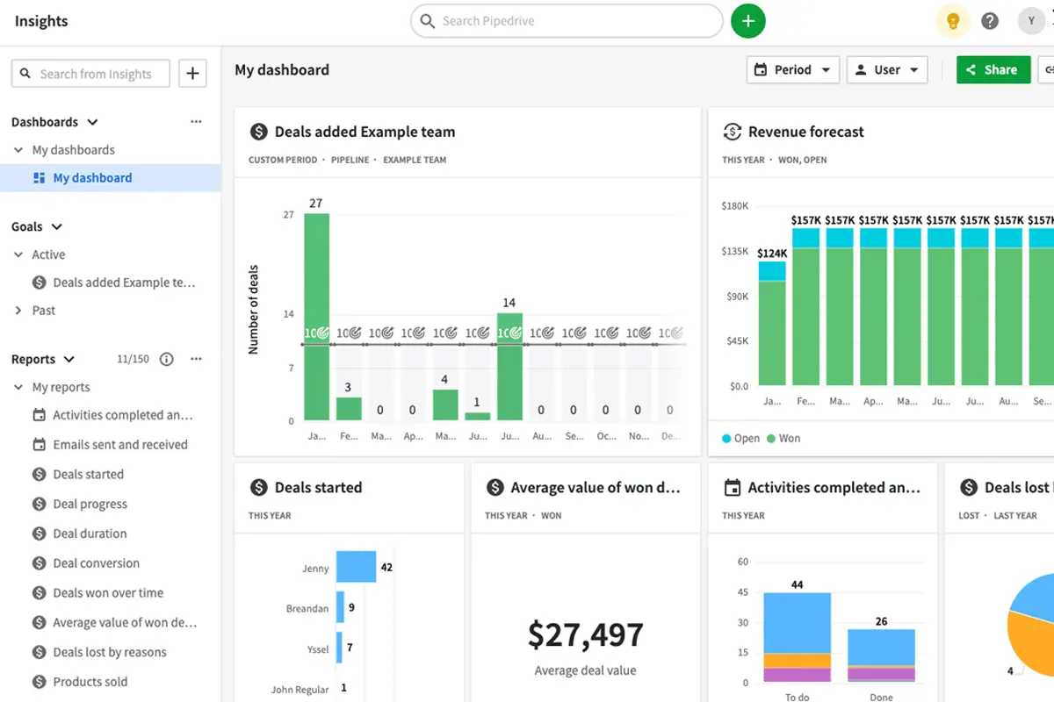Click the info icon next to 11/150
Image resolution: width=1054 pixels, height=702 pixels.
[x=167, y=359]
